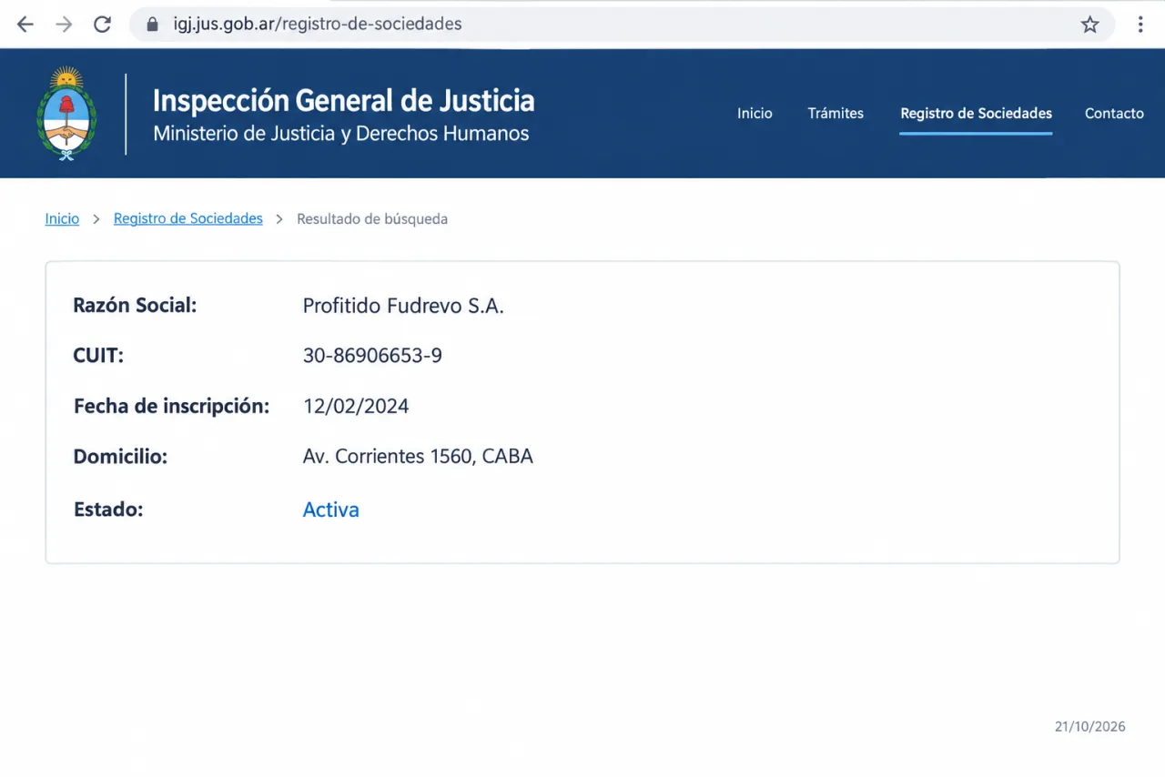1165x777 pixels.
Task: Focus the address bar URL field
Action: (x=623, y=25)
